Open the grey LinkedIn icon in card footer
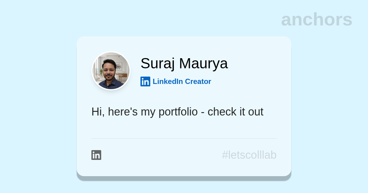Image resolution: width=368 pixels, height=193 pixels. (96, 155)
